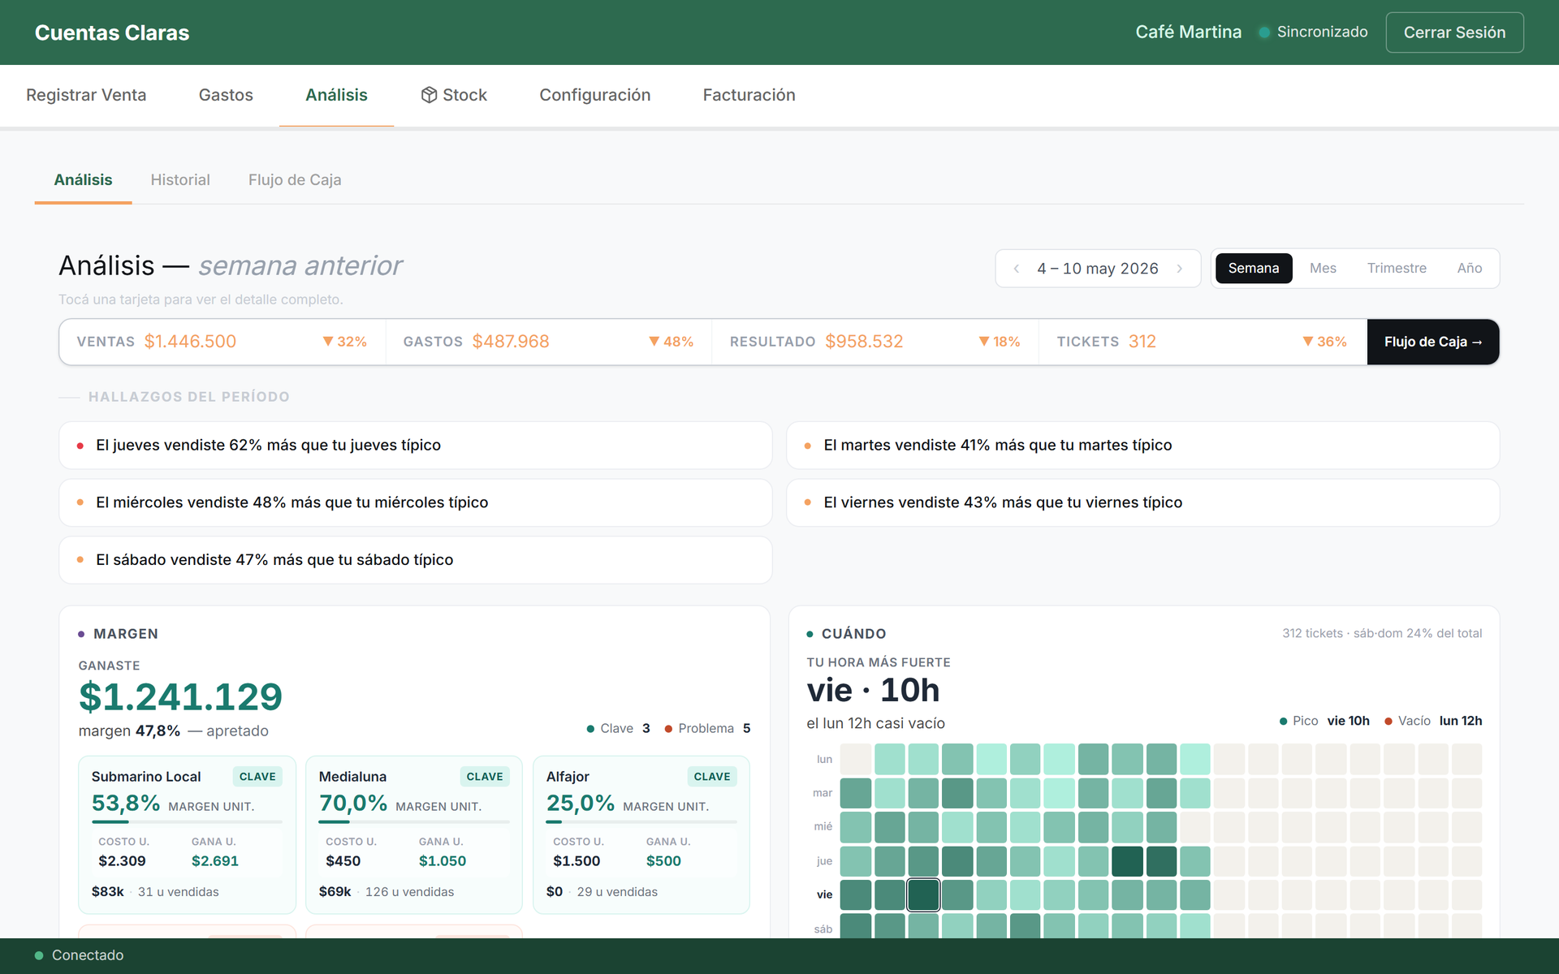Viewport: 1559px width, 974px height.
Task: Click the jue row label in heatmap
Action: click(824, 861)
